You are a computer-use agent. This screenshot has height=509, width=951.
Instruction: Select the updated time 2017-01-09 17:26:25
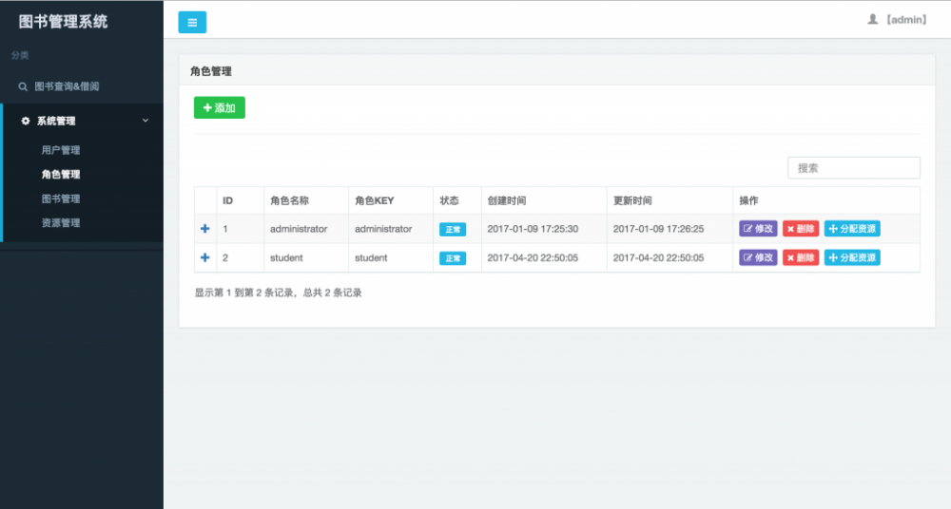659,229
